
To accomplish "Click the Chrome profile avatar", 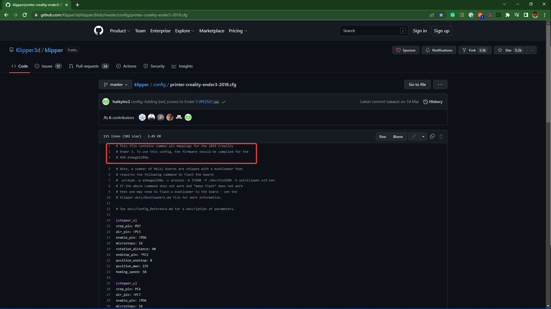I will 535,15.
